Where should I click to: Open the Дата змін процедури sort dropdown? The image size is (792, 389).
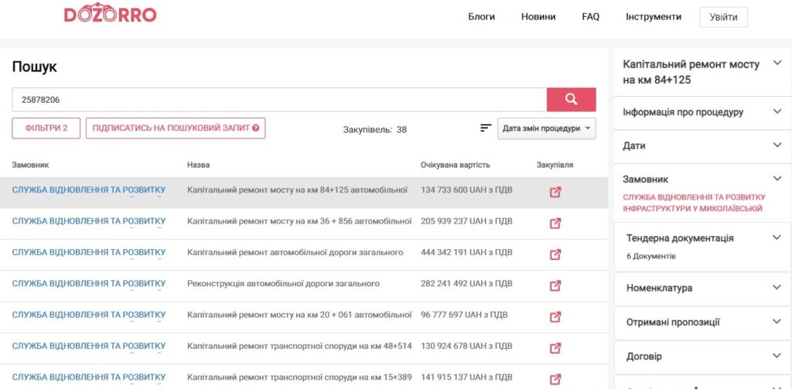click(x=546, y=128)
